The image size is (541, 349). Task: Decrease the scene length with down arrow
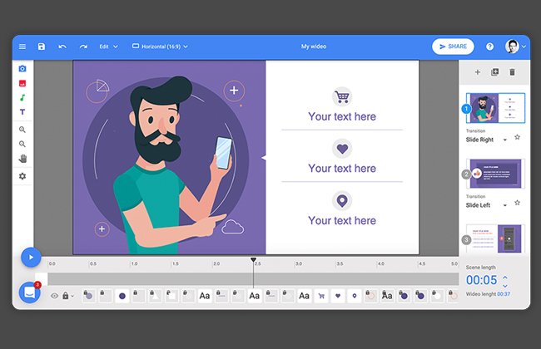click(505, 286)
